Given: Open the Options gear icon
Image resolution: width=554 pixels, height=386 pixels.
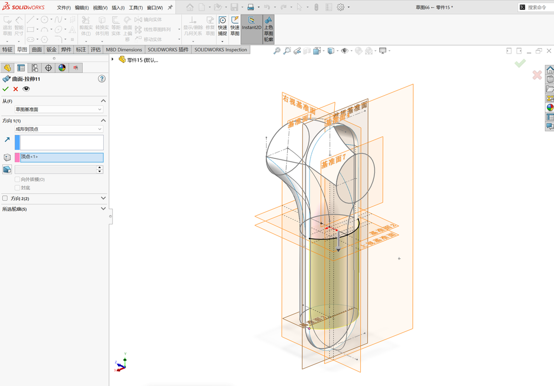Looking at the screenshot, I should point(341,7).
